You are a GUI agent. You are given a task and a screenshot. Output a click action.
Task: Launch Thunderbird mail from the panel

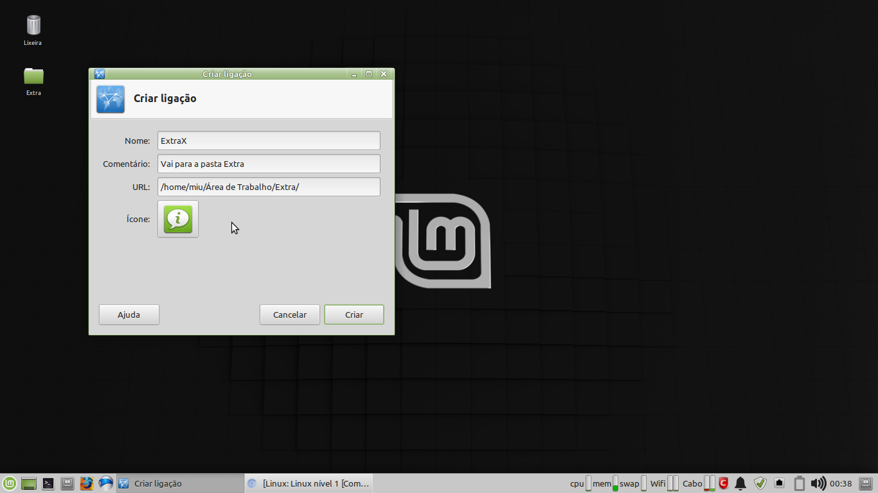(106, 483)
